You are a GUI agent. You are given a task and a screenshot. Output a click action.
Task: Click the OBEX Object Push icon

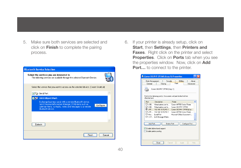tap(37, 98)
